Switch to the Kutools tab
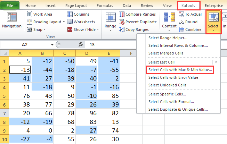The image size is (227, 144). pos(188,6)
